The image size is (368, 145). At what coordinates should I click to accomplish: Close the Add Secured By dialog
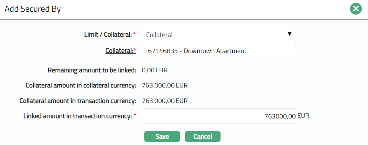(x=356, y=9)
